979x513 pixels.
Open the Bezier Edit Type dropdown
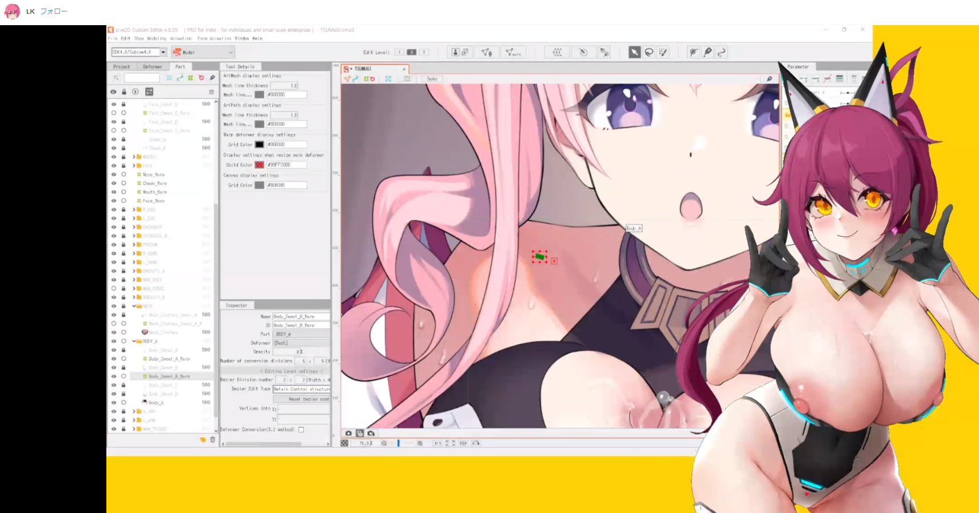[301, 389]
